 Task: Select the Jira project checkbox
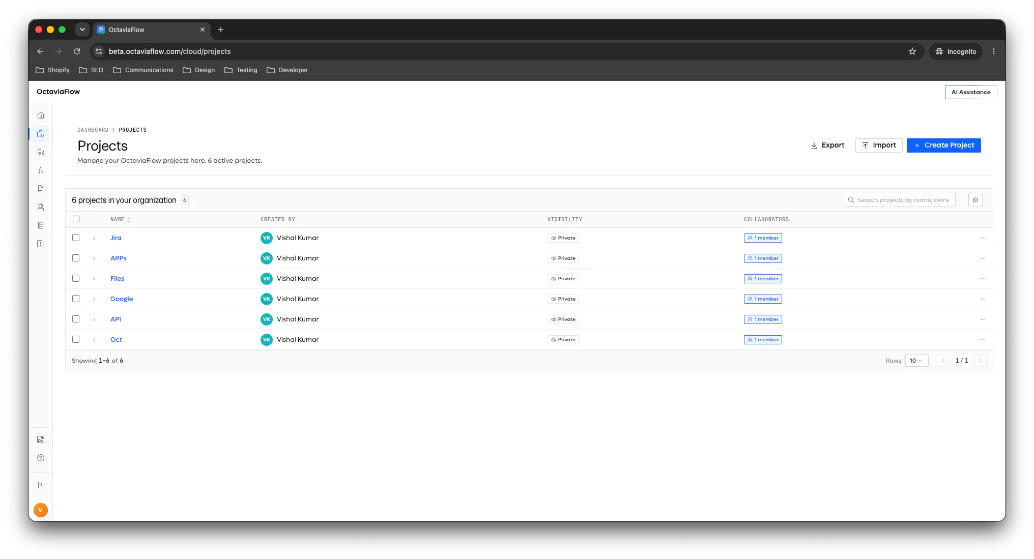pyautogui.click(x=76, y=238)
